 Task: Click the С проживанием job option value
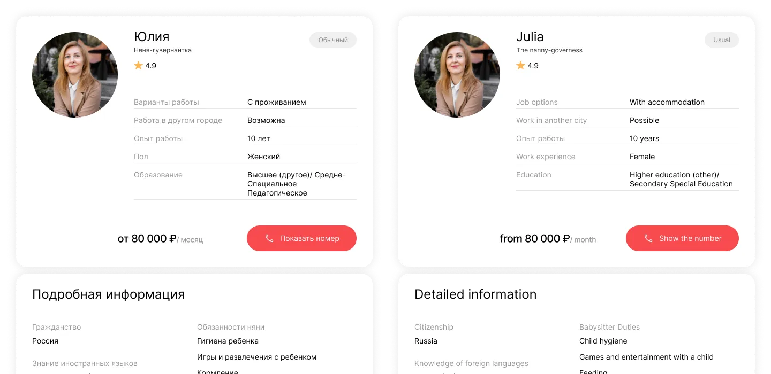(277, 102)
